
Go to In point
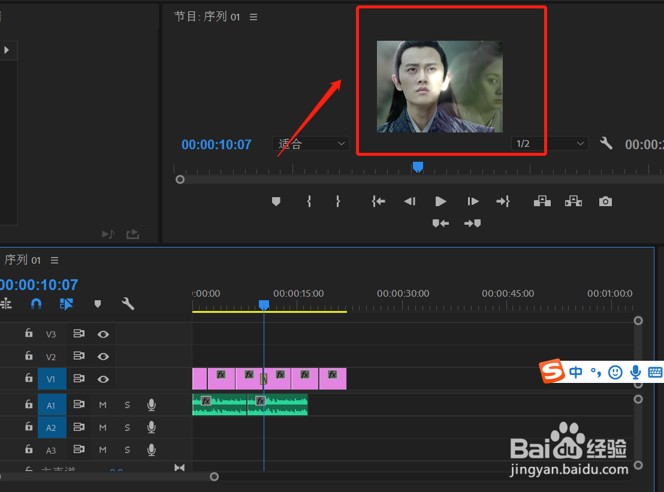379,201
